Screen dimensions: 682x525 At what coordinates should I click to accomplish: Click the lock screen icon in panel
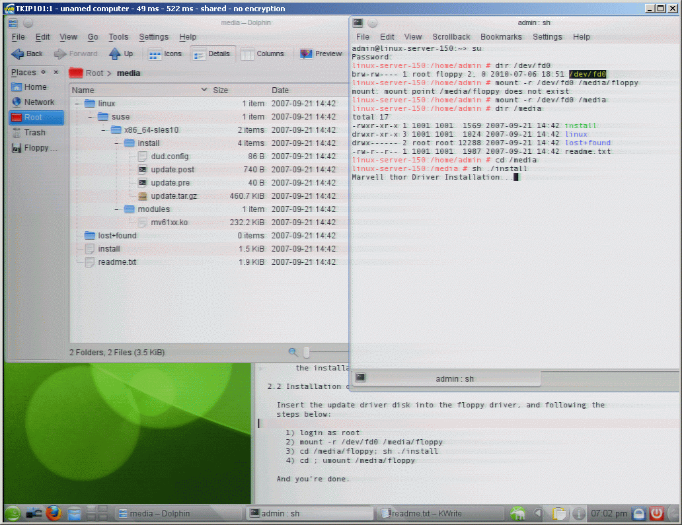pyautogui.click(x=638, y=514)
